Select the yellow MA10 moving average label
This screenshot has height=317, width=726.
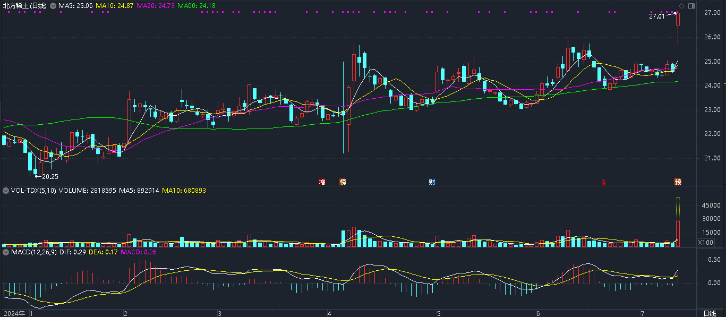click(114, 5)
